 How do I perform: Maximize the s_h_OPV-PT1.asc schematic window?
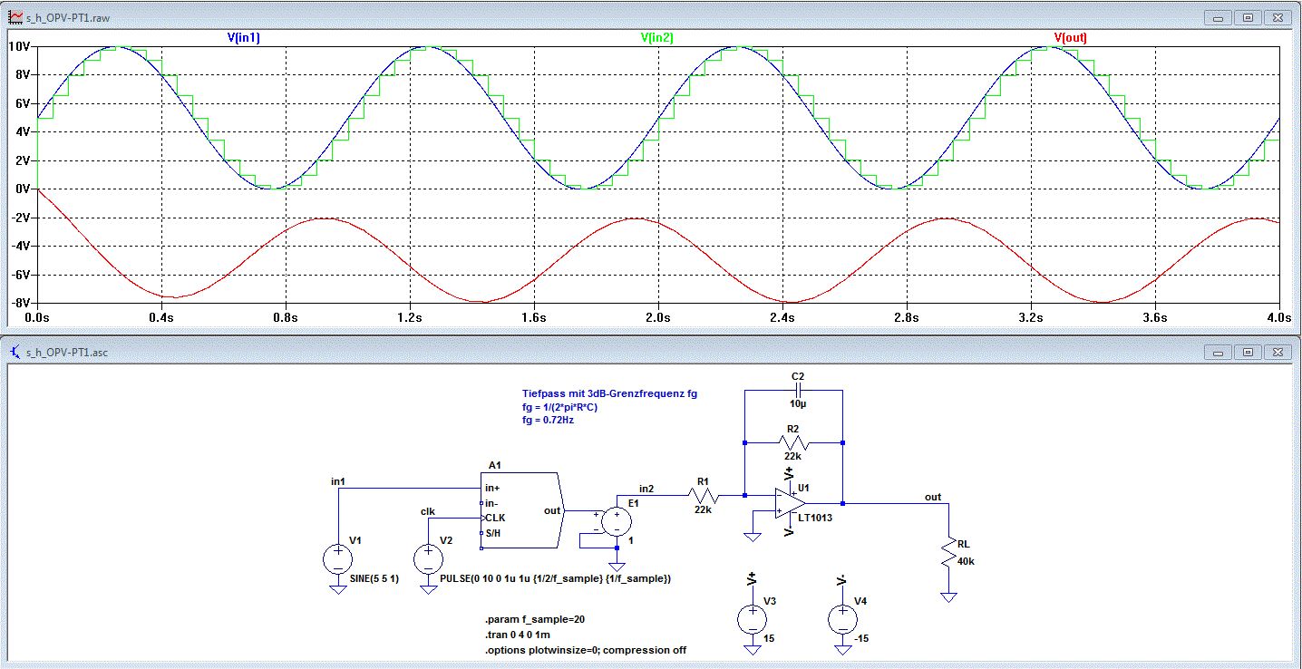coord(1248,352)
